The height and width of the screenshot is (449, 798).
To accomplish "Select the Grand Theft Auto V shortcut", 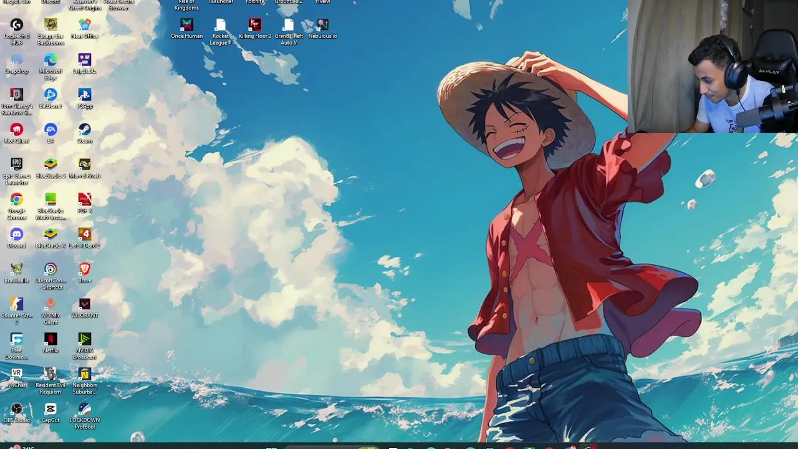I will pos(289,25).
